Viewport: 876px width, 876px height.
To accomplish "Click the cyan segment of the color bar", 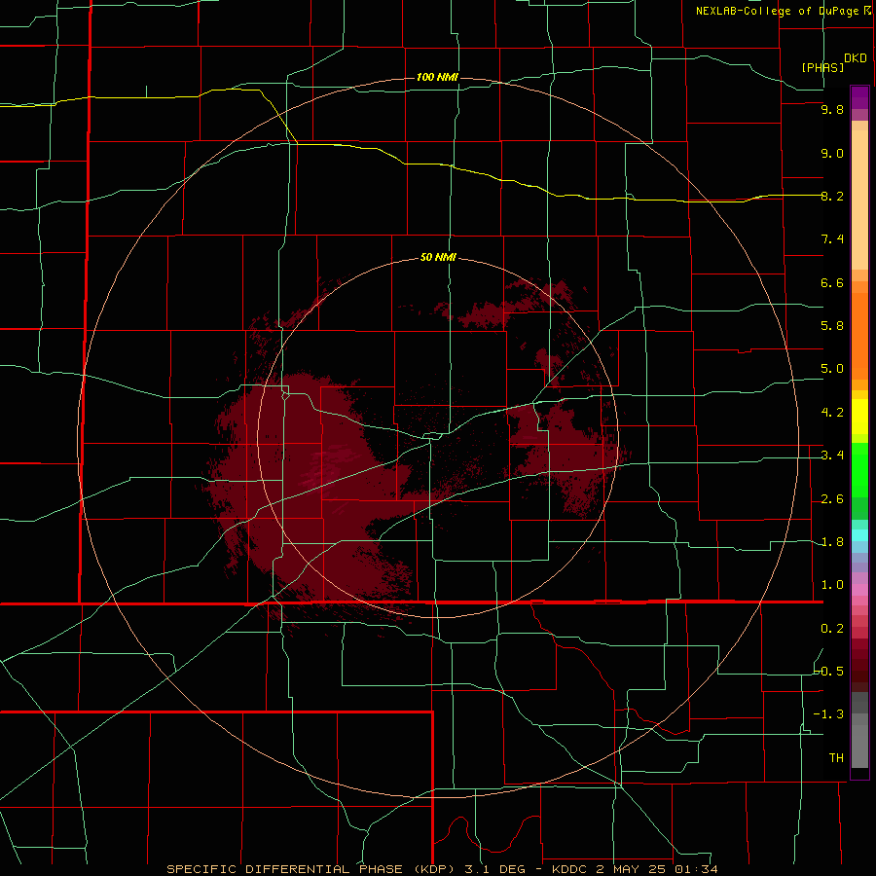I will [x=859, y=535].
